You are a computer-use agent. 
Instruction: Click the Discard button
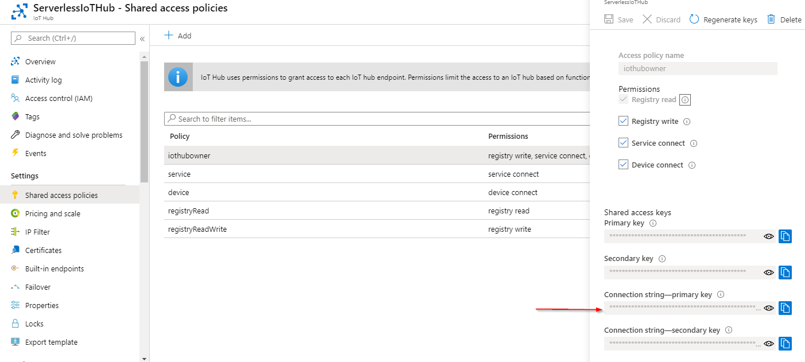pyautogui.click(x=662, y=20)
